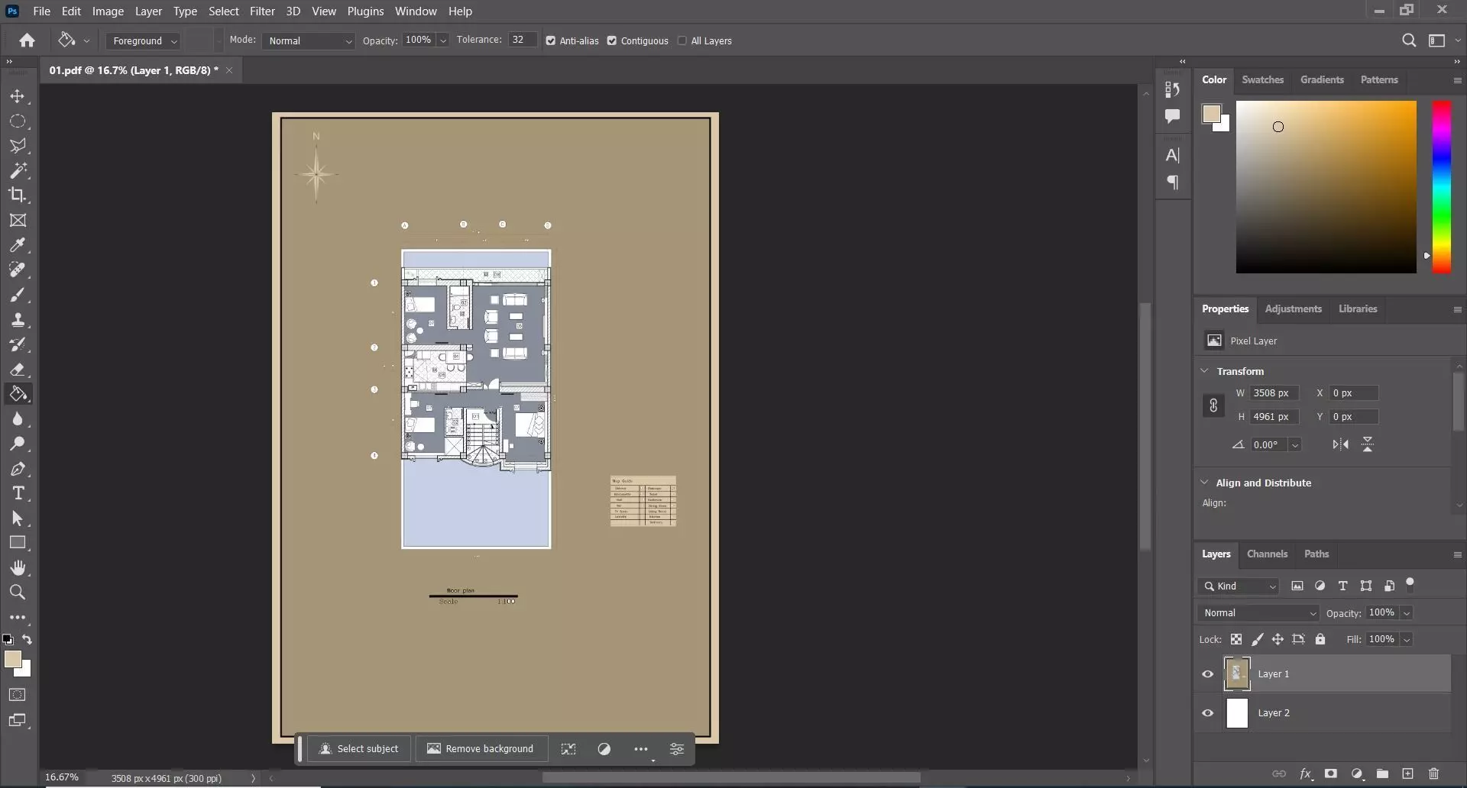The height and width of the screenshot is (788, 1467).
Task: Open the Libraries tab
Action: pos(1358,308)
